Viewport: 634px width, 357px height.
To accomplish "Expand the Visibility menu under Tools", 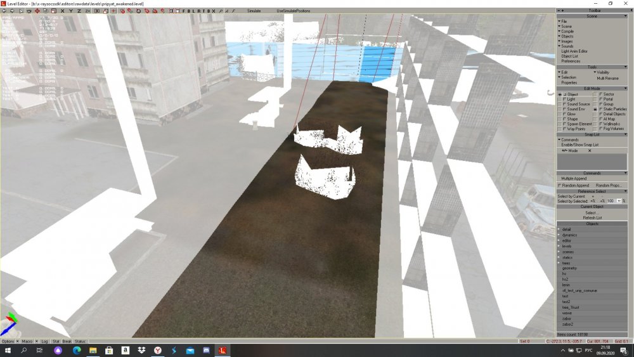I will tap(602, 72).
